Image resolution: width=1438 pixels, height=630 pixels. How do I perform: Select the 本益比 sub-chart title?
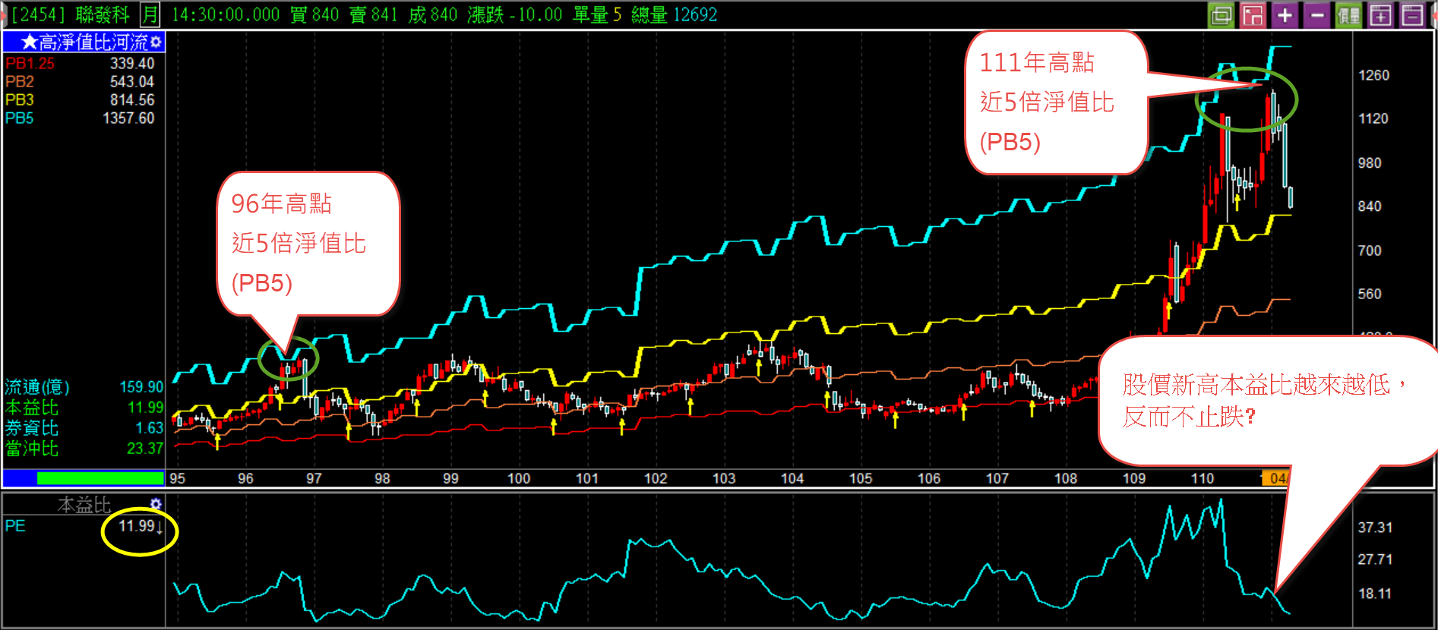tap(84, 505)
